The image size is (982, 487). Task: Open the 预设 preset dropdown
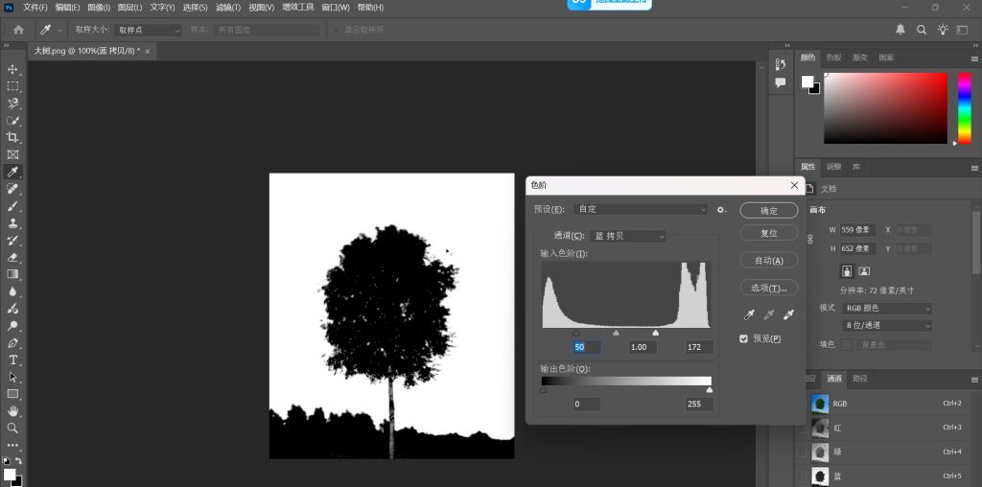point(641,209)
